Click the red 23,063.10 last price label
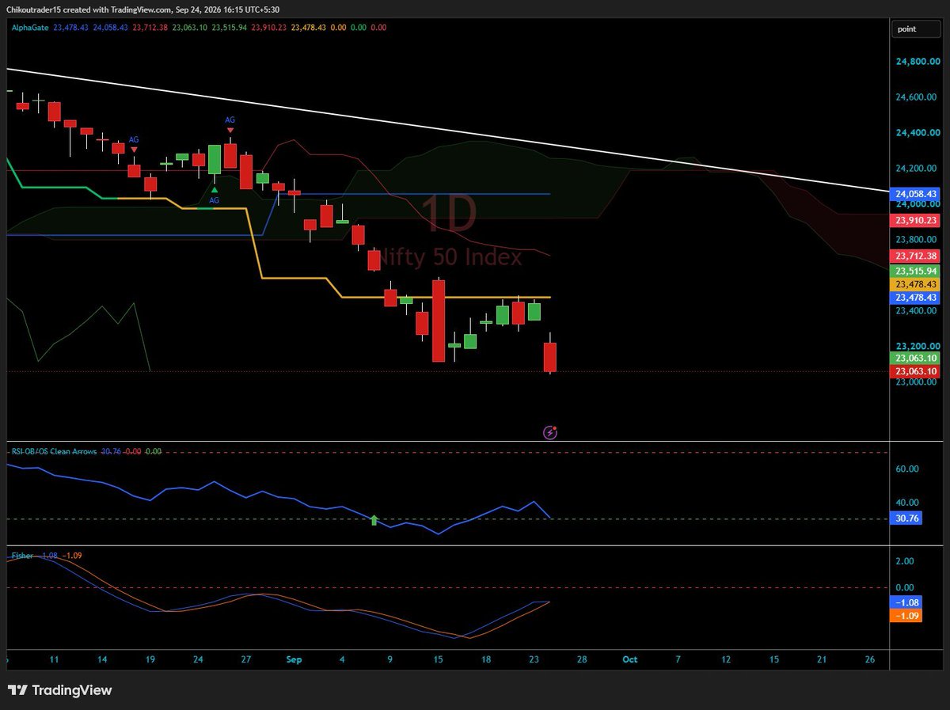Image resolution: width=950 pixels, height=710 pixels. point(916,372)
